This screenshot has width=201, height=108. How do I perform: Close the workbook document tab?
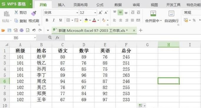pos(134,31)
